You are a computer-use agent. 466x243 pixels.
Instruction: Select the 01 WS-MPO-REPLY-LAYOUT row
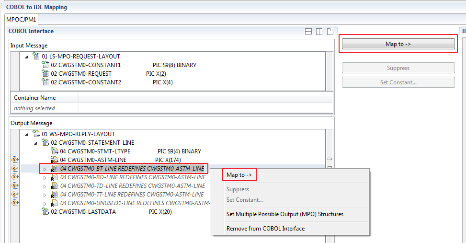click(x=78, y=134)
